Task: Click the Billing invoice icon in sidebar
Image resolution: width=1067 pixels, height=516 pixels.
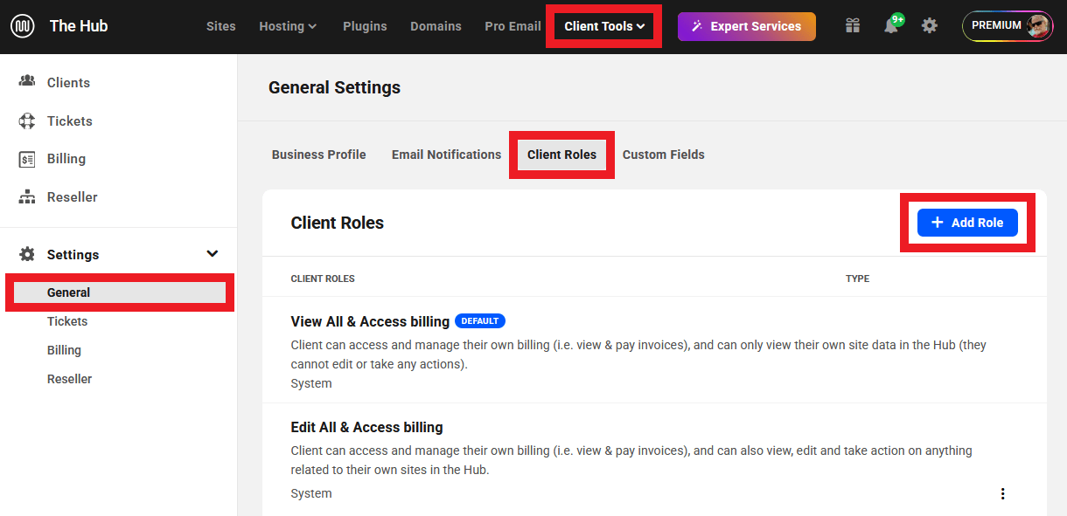Action: coord(27,159)
